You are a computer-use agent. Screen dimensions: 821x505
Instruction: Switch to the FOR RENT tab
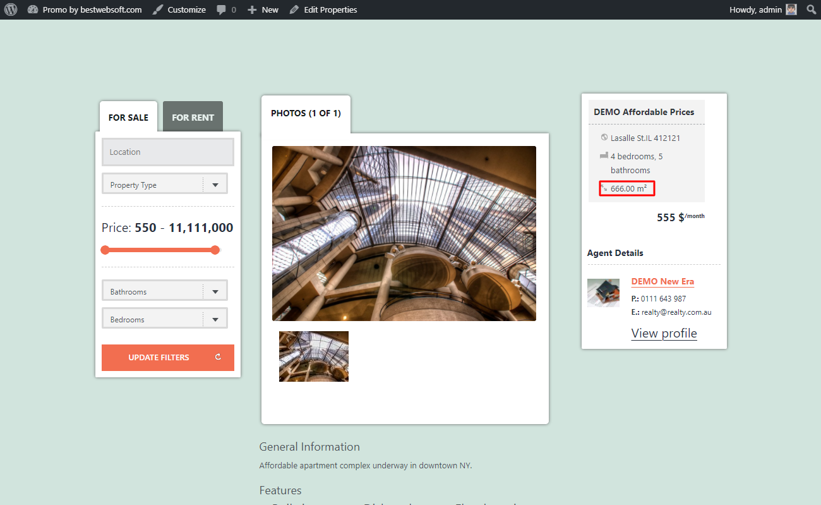point(193,117)
